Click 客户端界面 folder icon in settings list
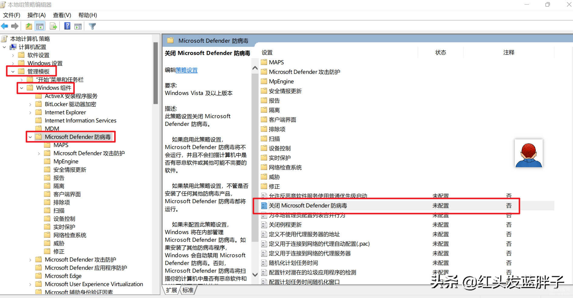Screen dimensions: 573x298 (x=264, y=120)
